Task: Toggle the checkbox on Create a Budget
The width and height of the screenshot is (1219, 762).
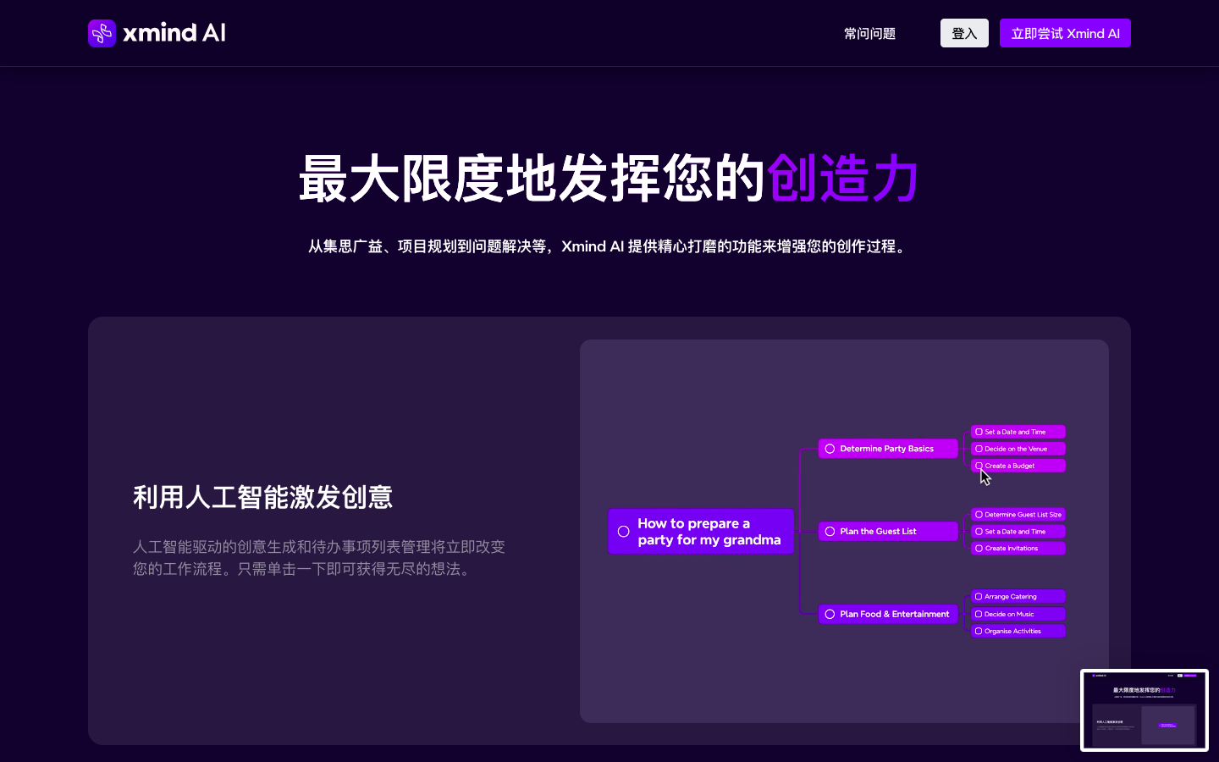Action: 979,466
